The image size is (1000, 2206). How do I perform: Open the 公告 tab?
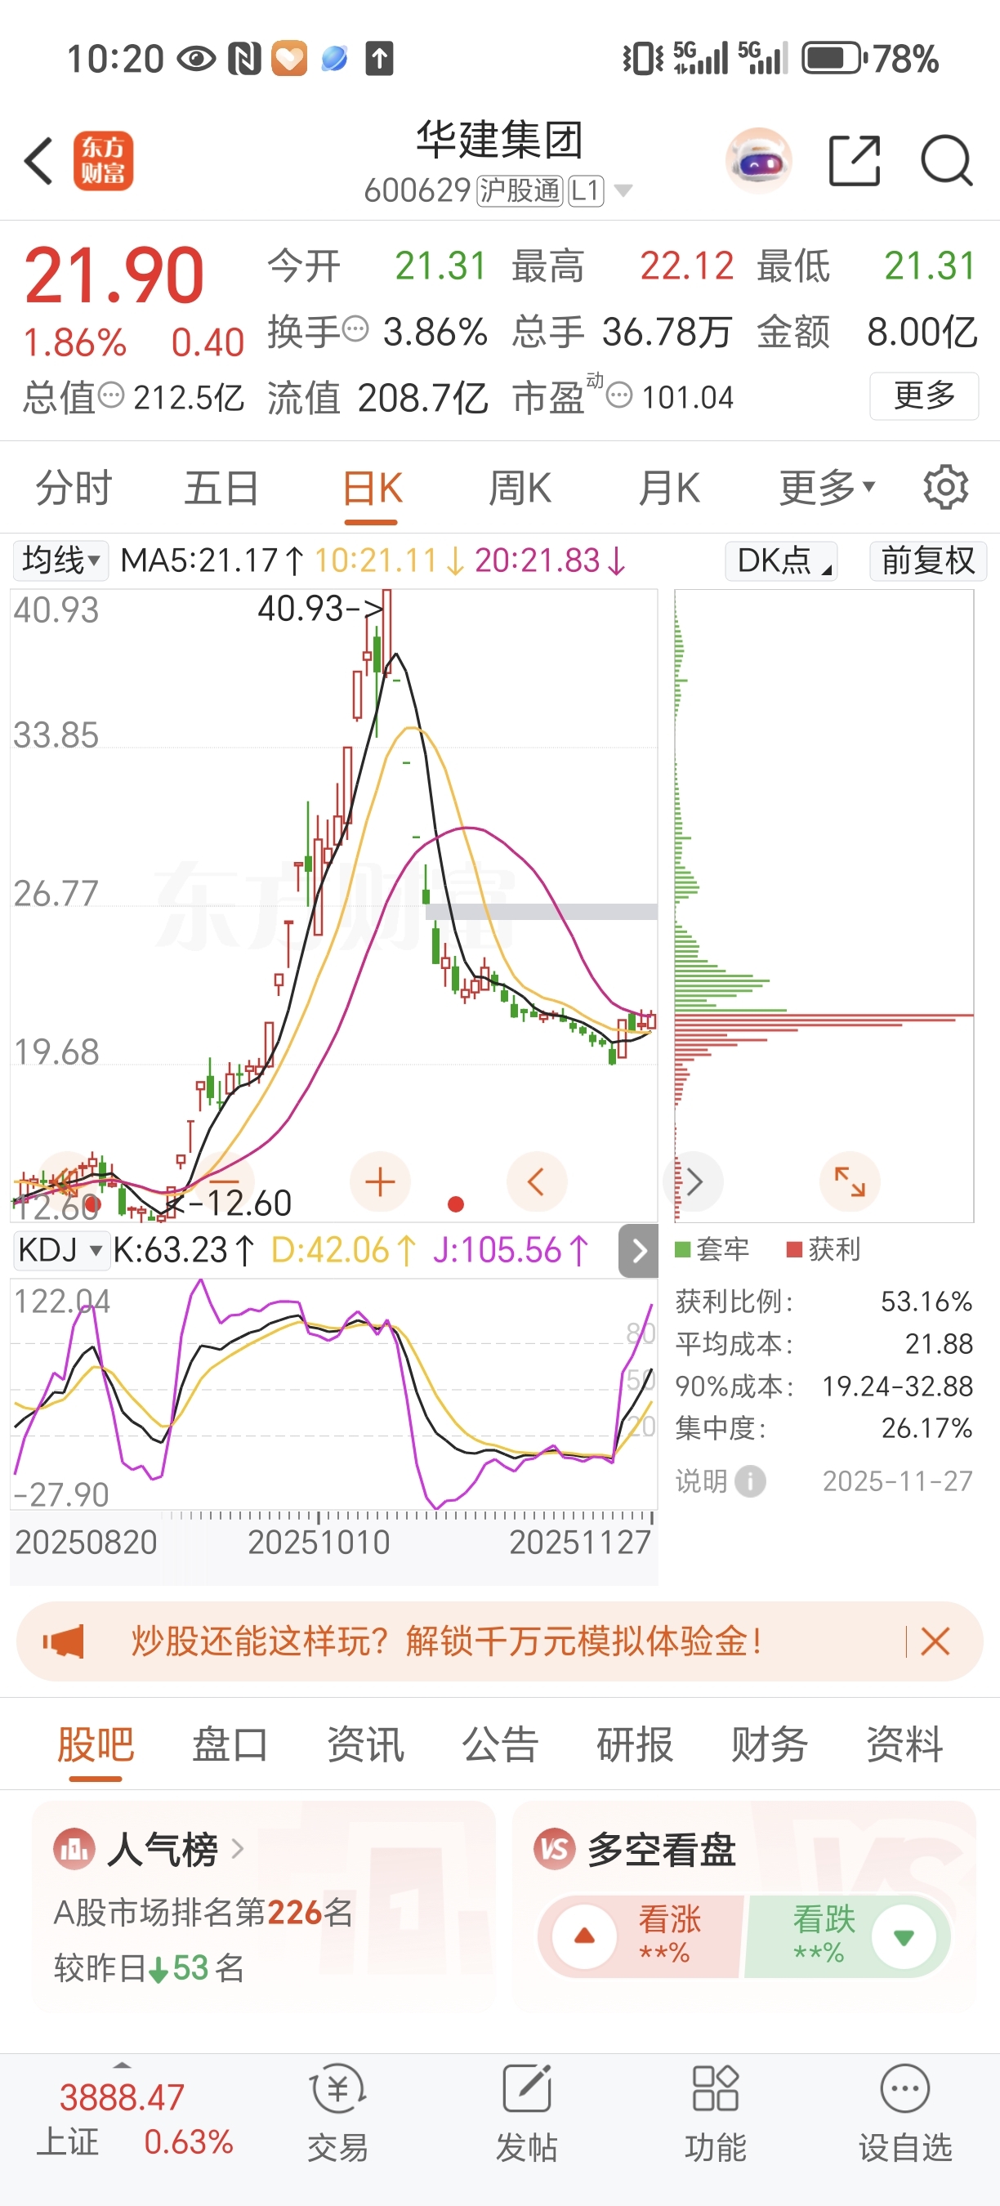(x=500, y=1744)
